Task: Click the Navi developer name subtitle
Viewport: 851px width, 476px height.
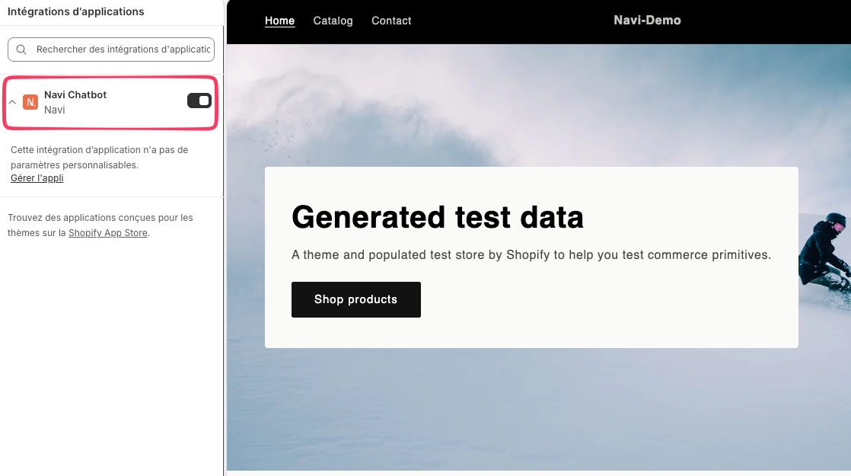Action: tap(54, 110)
